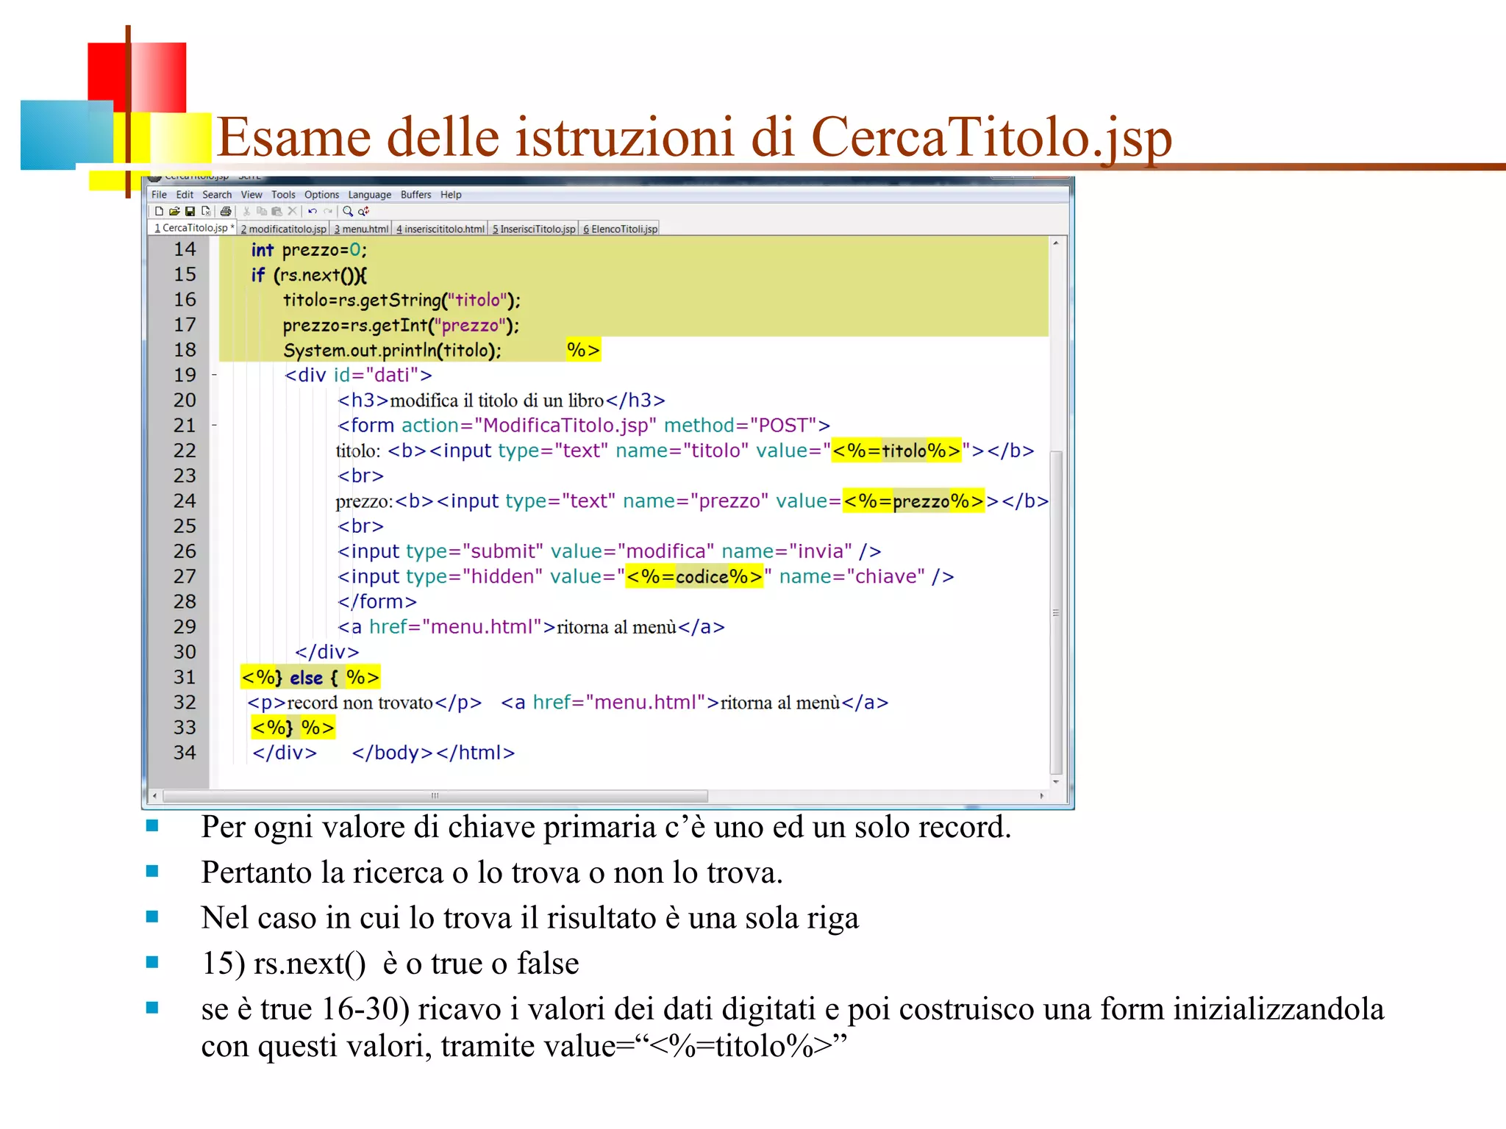
Task: Click the Delete X icon
Action: point(292,211)
